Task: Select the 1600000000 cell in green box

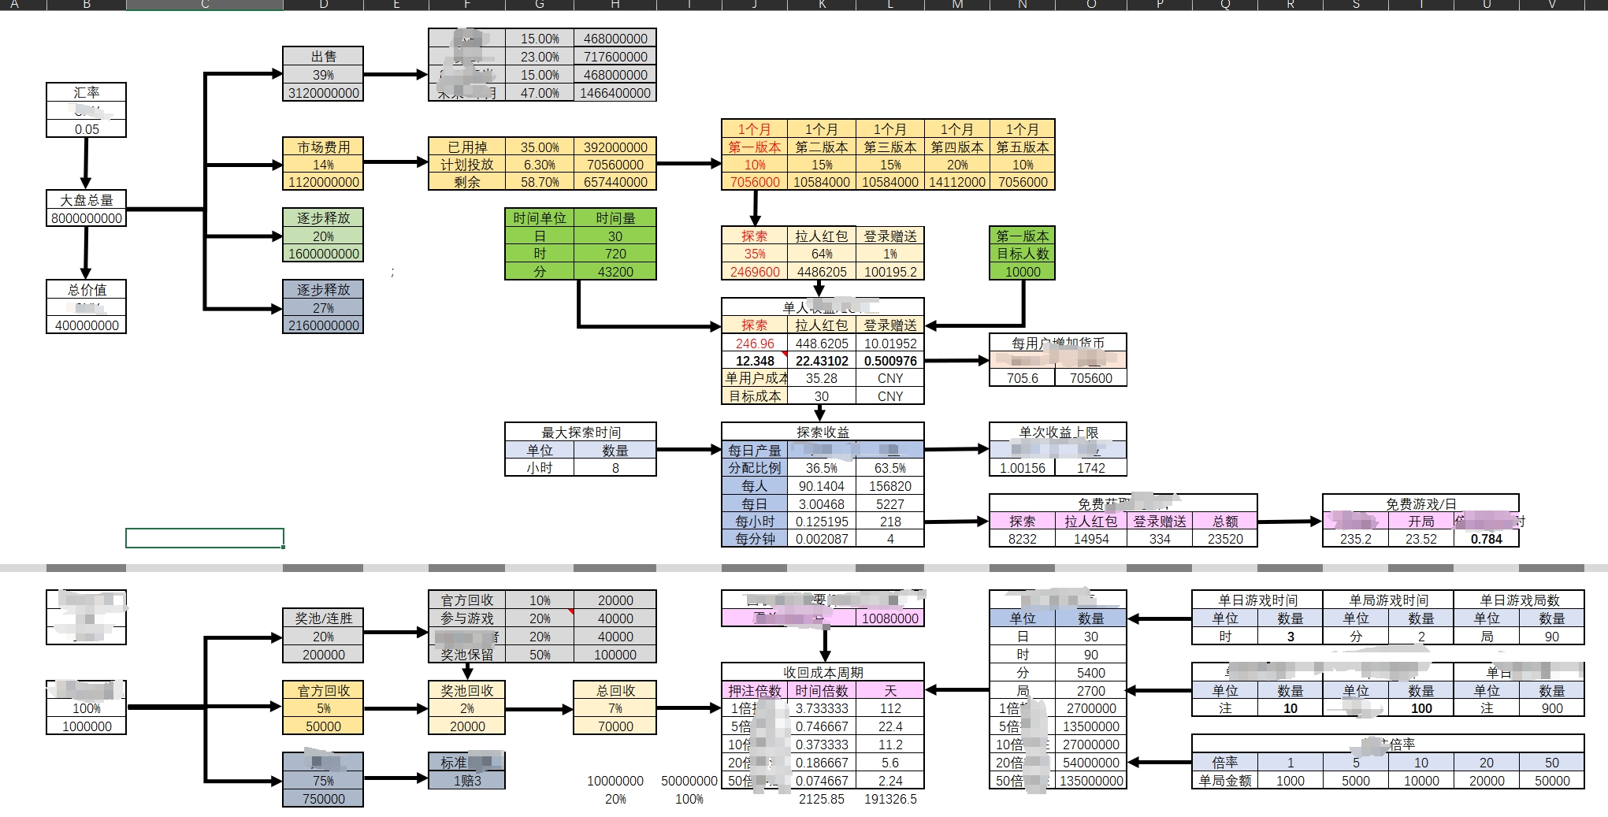Action: [323, 254]
